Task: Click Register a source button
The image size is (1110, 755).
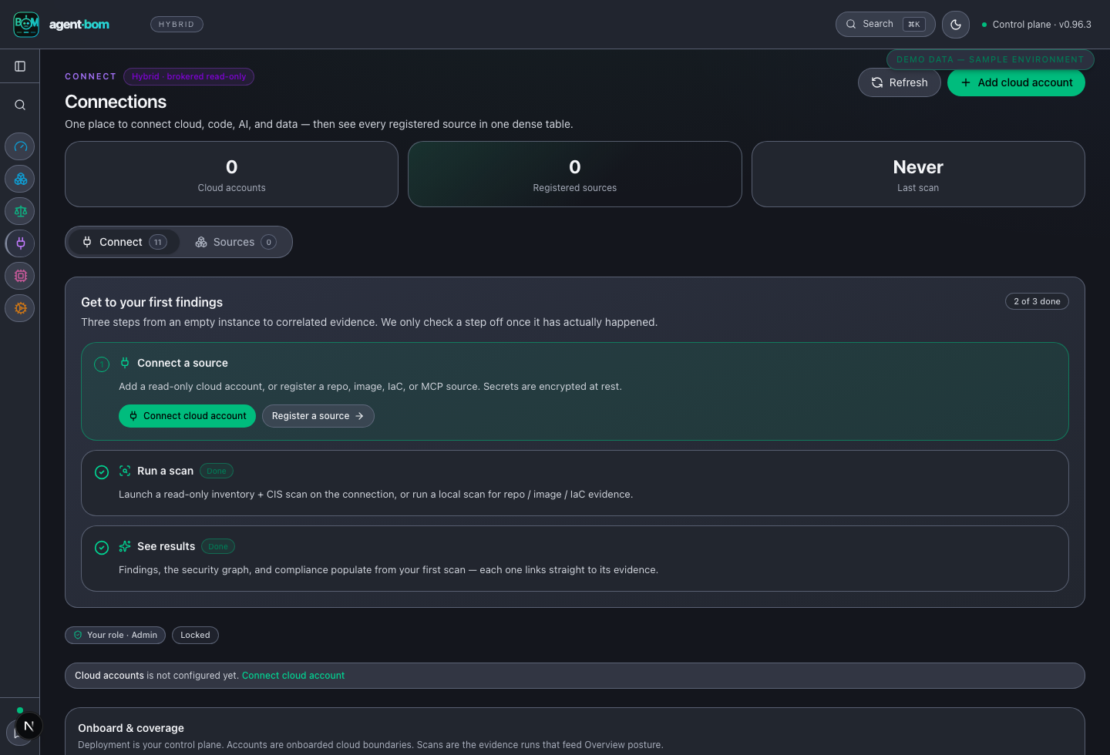Action: (x=318, y=416)
